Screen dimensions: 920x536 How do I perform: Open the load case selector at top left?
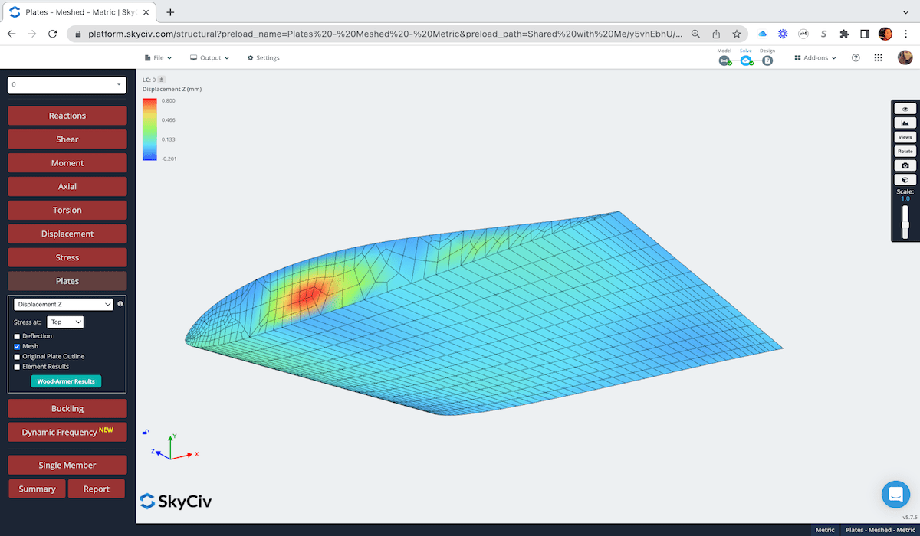[67, 85]
